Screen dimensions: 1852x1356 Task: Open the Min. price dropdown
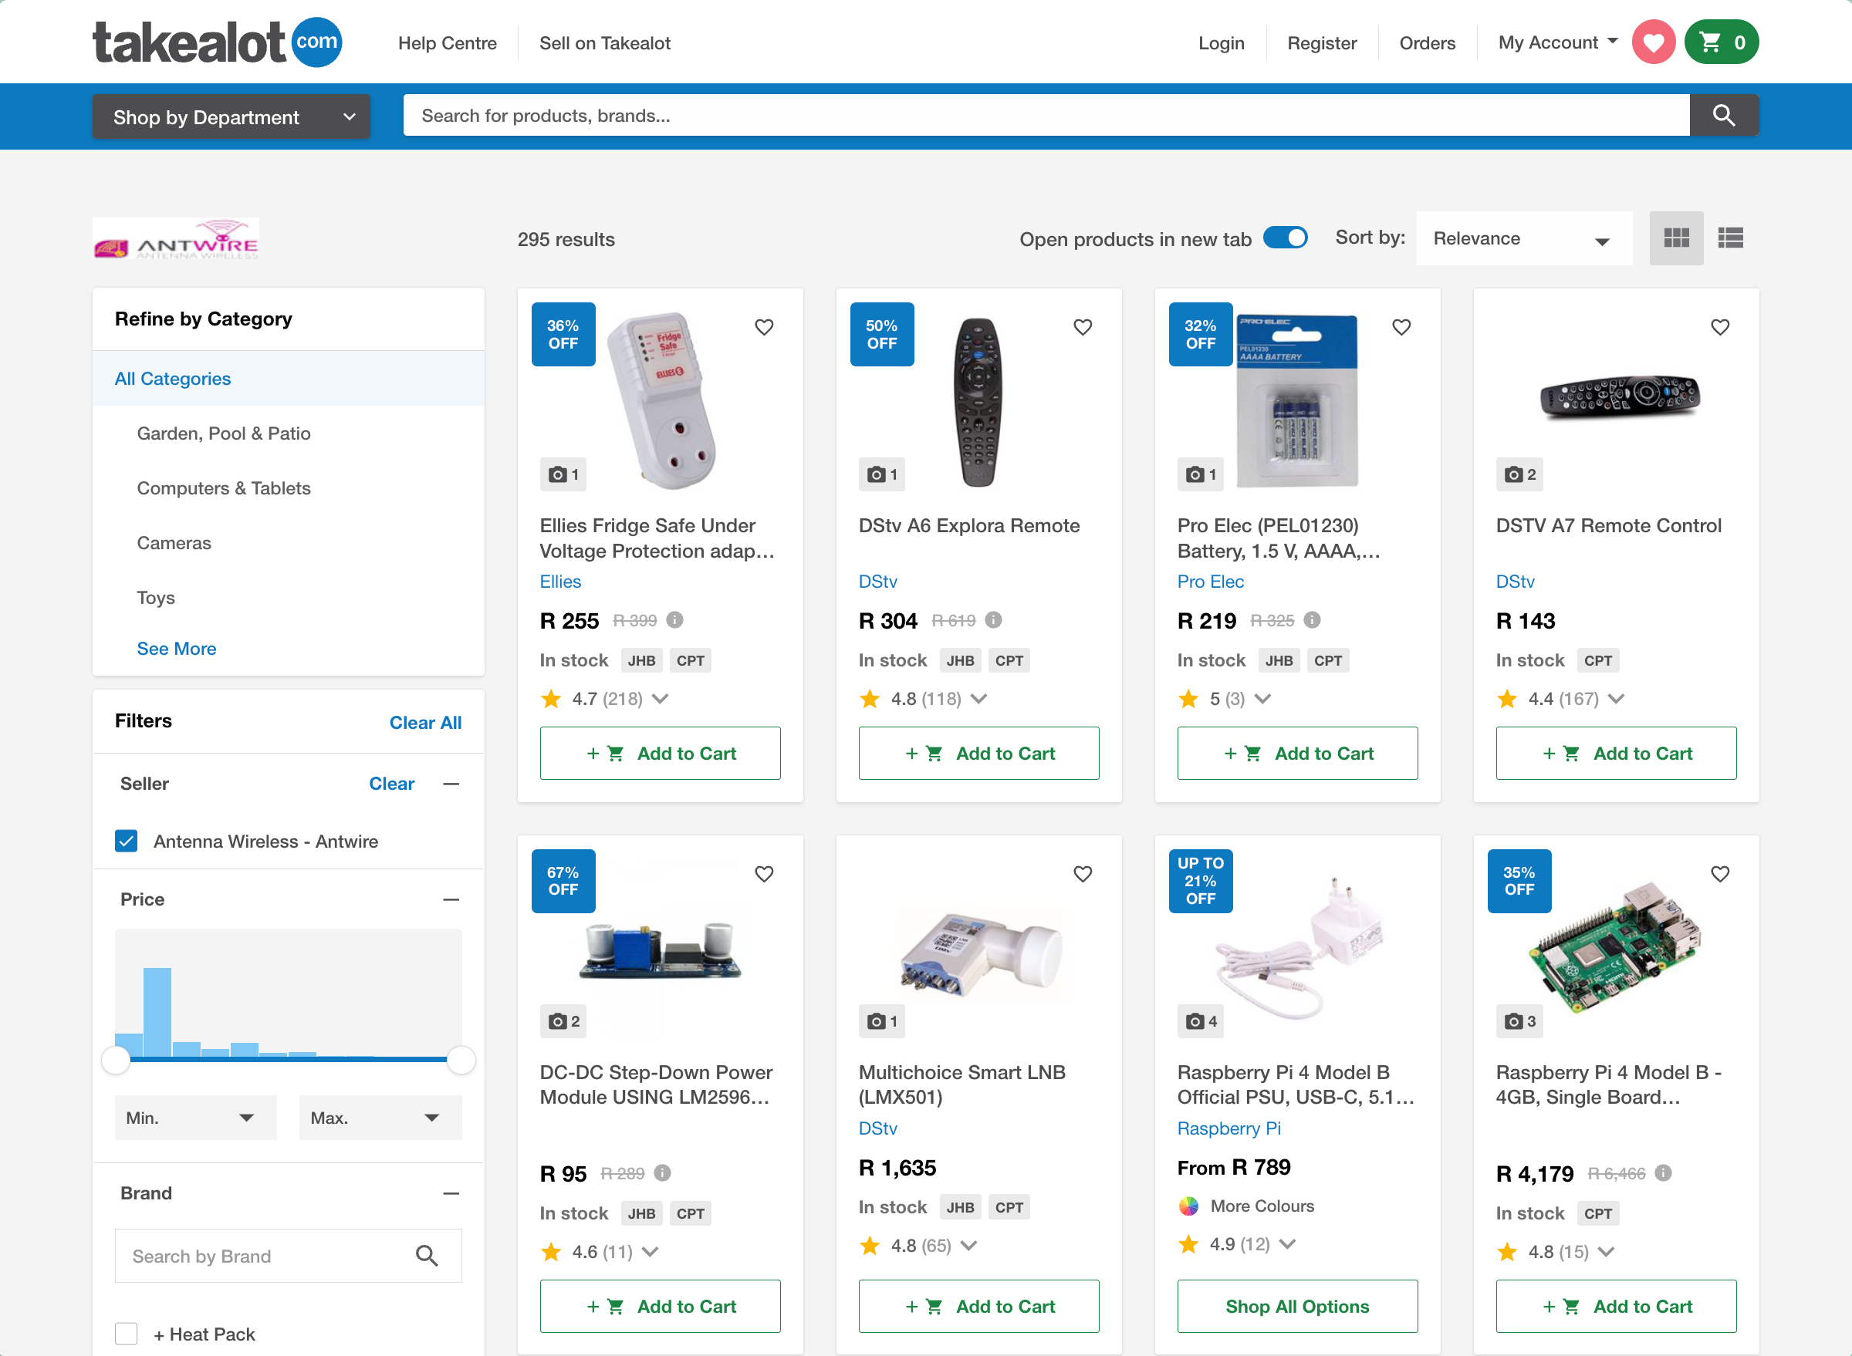194,1118
